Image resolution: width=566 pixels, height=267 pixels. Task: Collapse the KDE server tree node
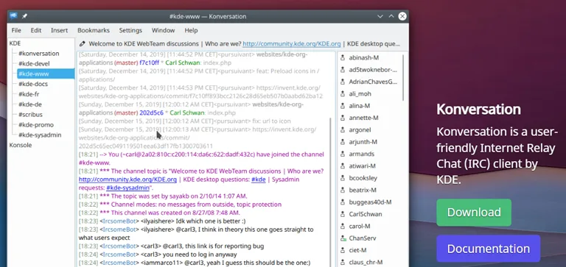point(15,43)
